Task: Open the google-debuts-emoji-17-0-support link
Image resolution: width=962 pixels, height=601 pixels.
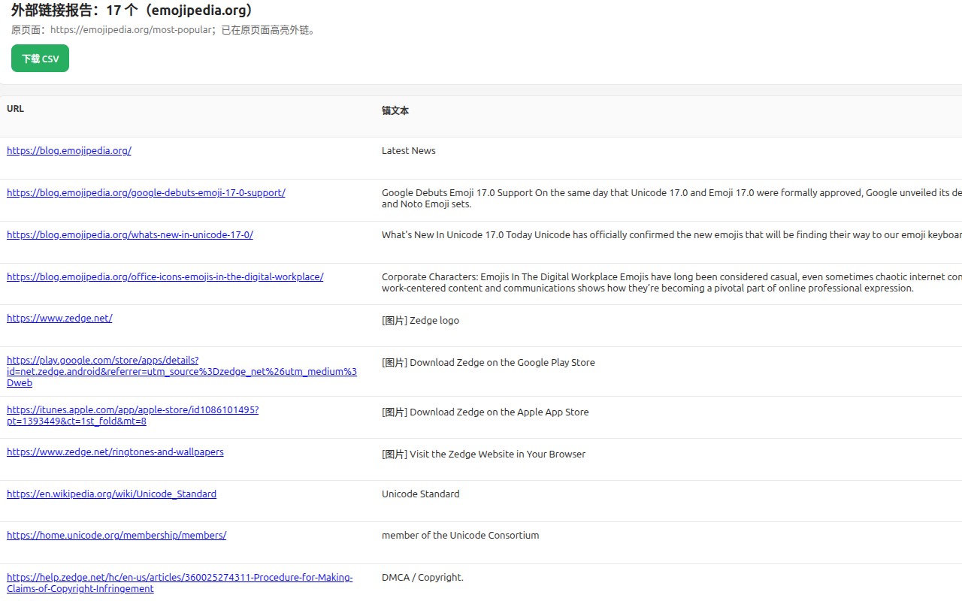Action: 146,192
